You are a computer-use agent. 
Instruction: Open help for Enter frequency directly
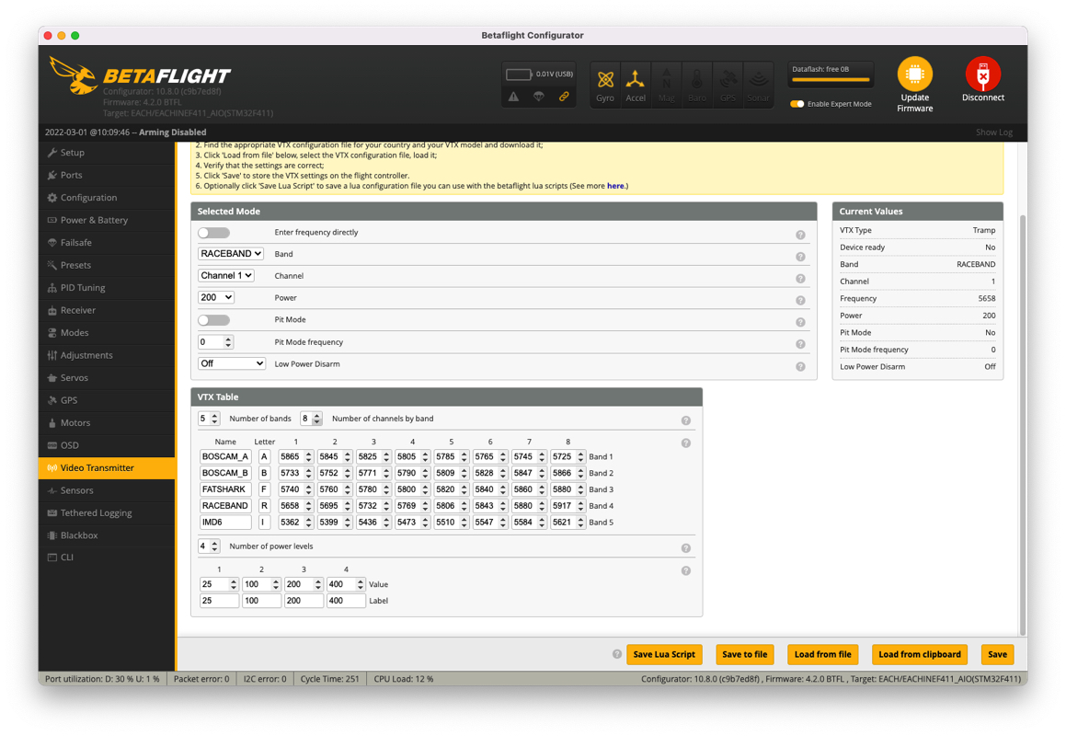[x=800, y=235]
